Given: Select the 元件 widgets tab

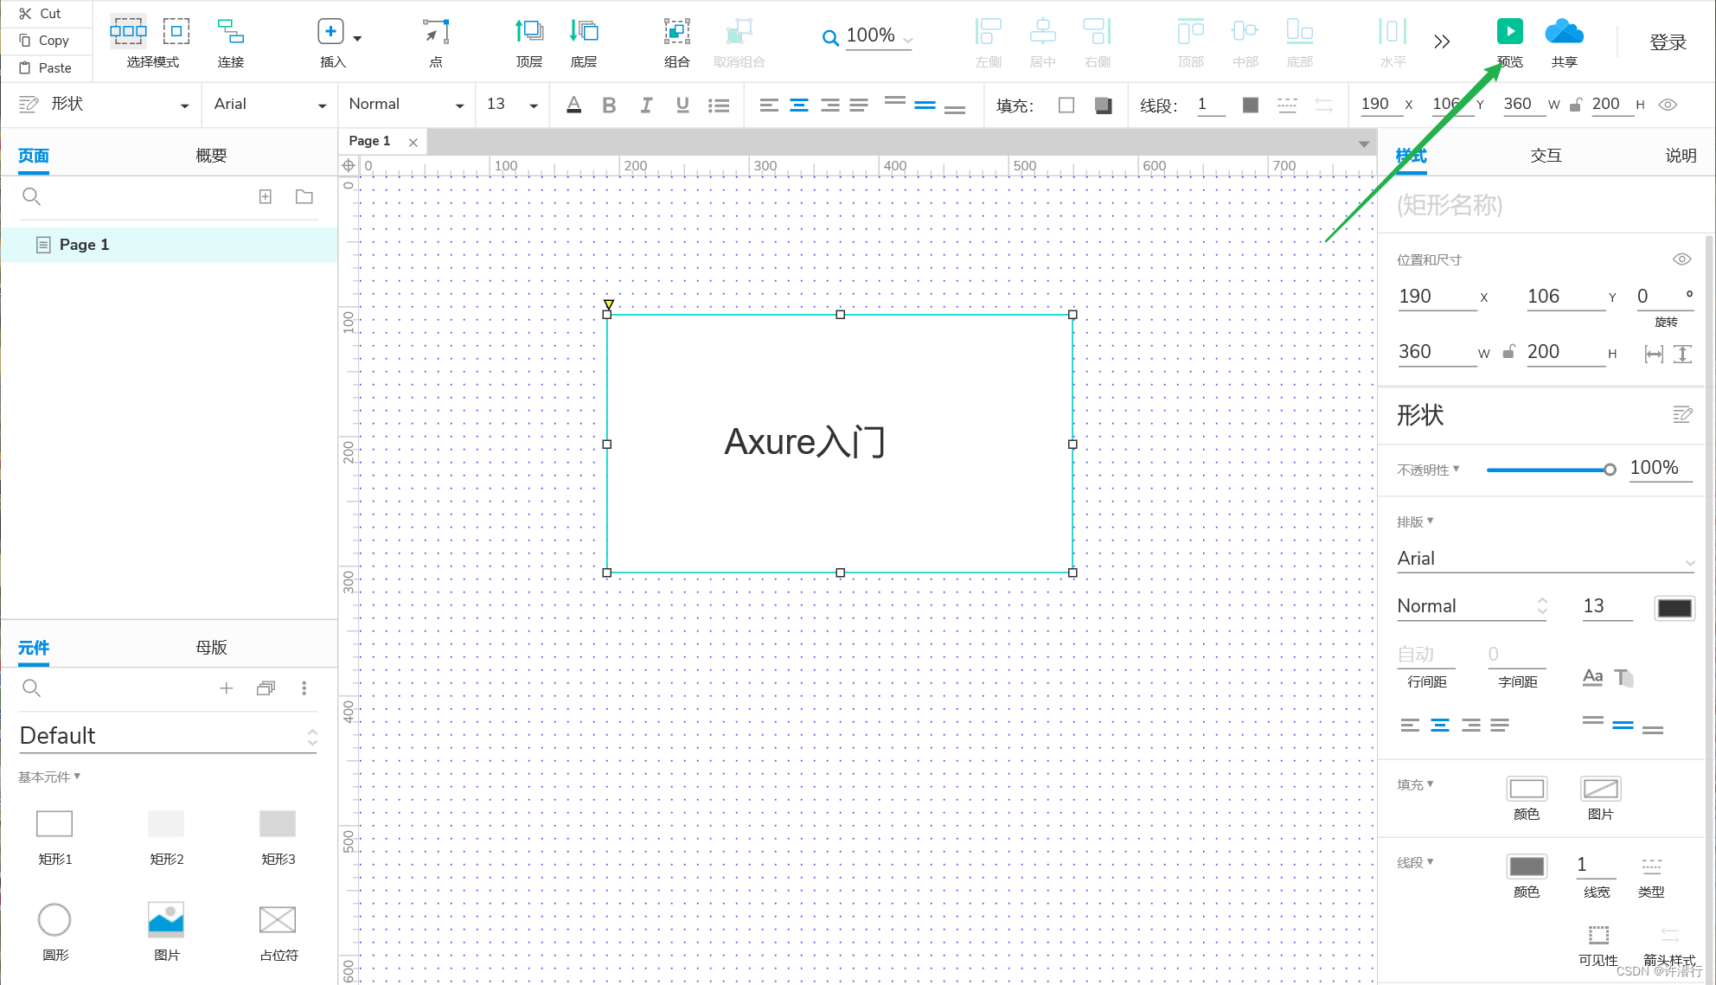Looking at the screenshot, I should (34, 648).
